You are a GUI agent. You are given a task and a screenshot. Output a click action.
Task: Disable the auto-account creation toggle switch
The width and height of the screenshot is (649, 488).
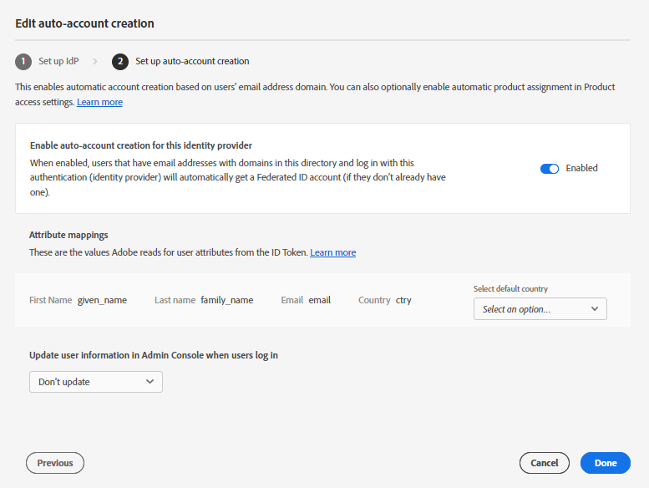[x=550, y=168]
